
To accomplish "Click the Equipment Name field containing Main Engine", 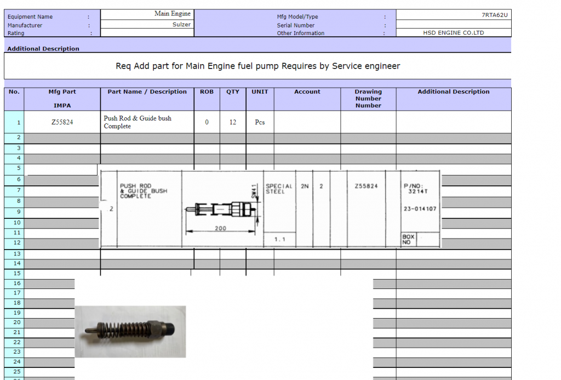I will [147, 14].
